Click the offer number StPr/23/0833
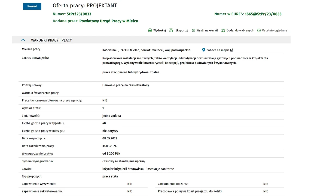This screenshot has height=196, width=311. tap(79, 14)
